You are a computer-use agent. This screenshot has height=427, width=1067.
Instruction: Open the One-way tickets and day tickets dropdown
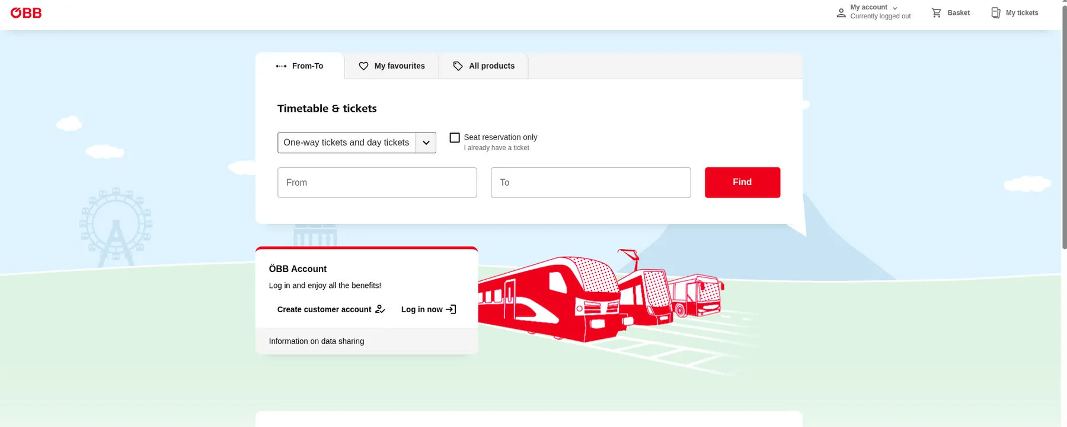pos(357,143)
